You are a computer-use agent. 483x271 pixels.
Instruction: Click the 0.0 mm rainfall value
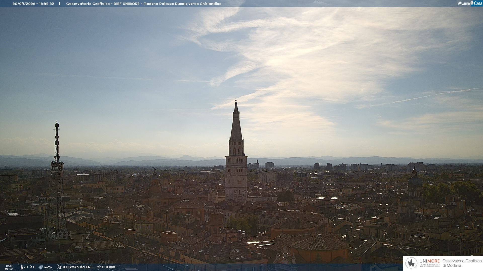pyautogui.click(x=109, y=267)
